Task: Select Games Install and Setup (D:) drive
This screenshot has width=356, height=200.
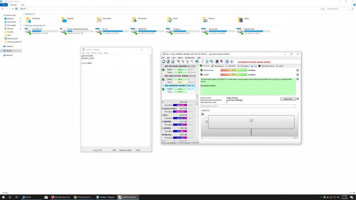Action: click(76, 31)
